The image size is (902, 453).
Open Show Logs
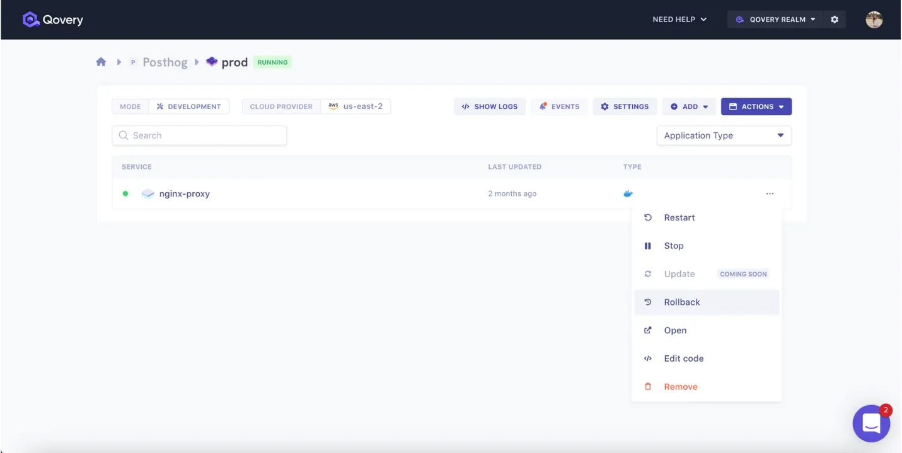point(490,106)
